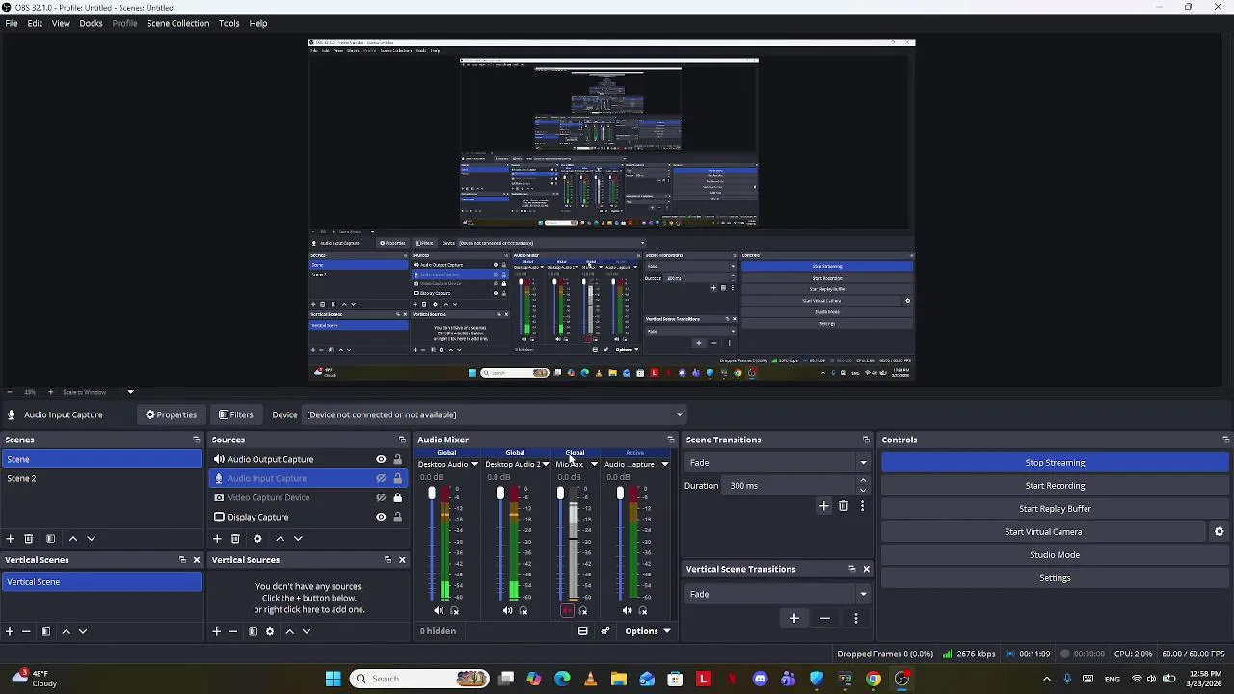Hide the Display Capture source
The width and height of the screenshot is (1234, 694).
pyautogui.click(x=381, y=518)
